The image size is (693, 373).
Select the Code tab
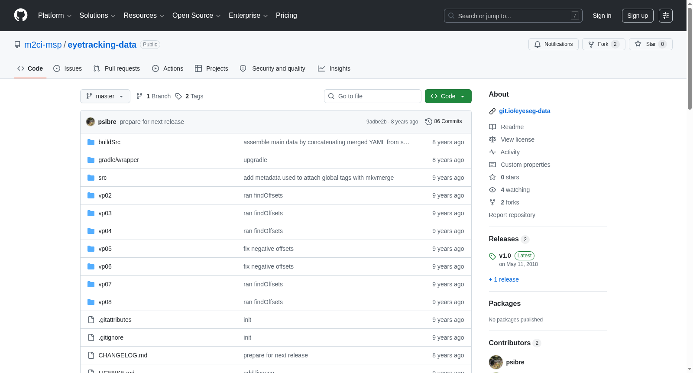coord(30,68)
